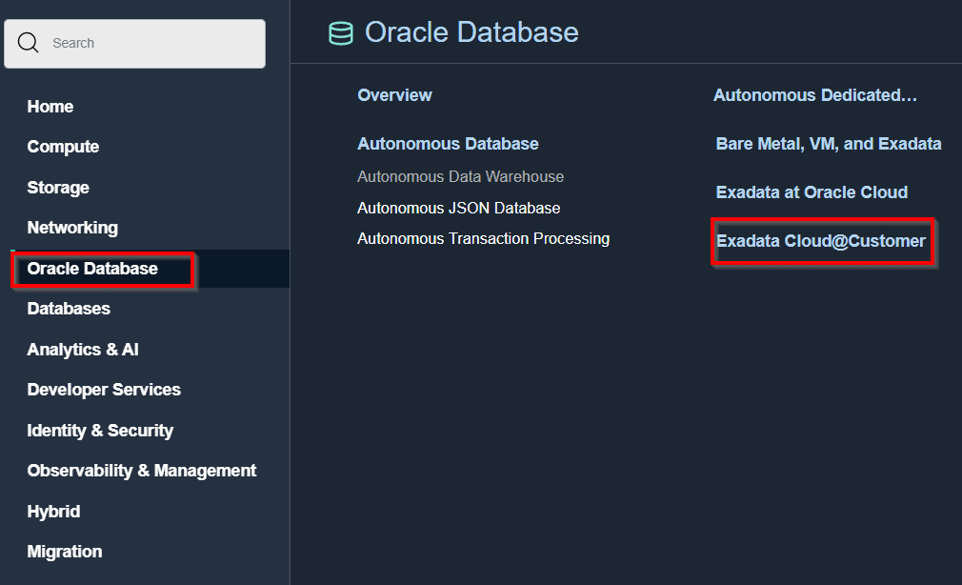Select Analytics & AI in sidebar
Viewport: 962px width, 585px height.
[x=83, y=350]
